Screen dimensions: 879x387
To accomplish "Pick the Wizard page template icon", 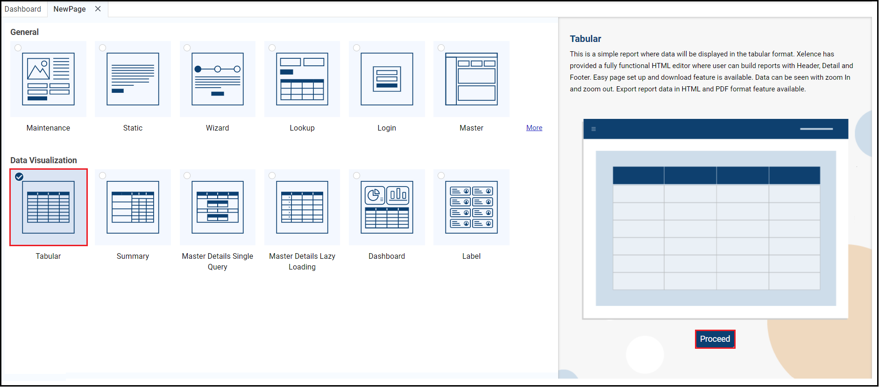I will point(218,79).
